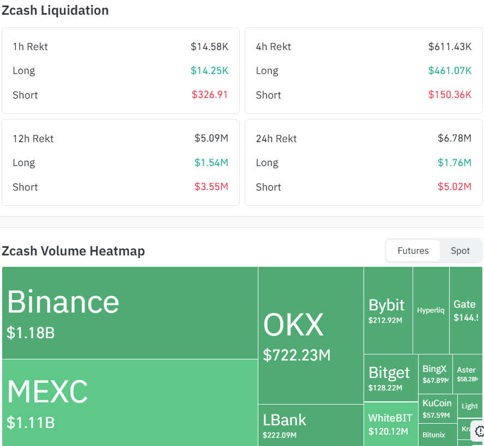Select the Bitget $128.22M tile

click(391, 378)
